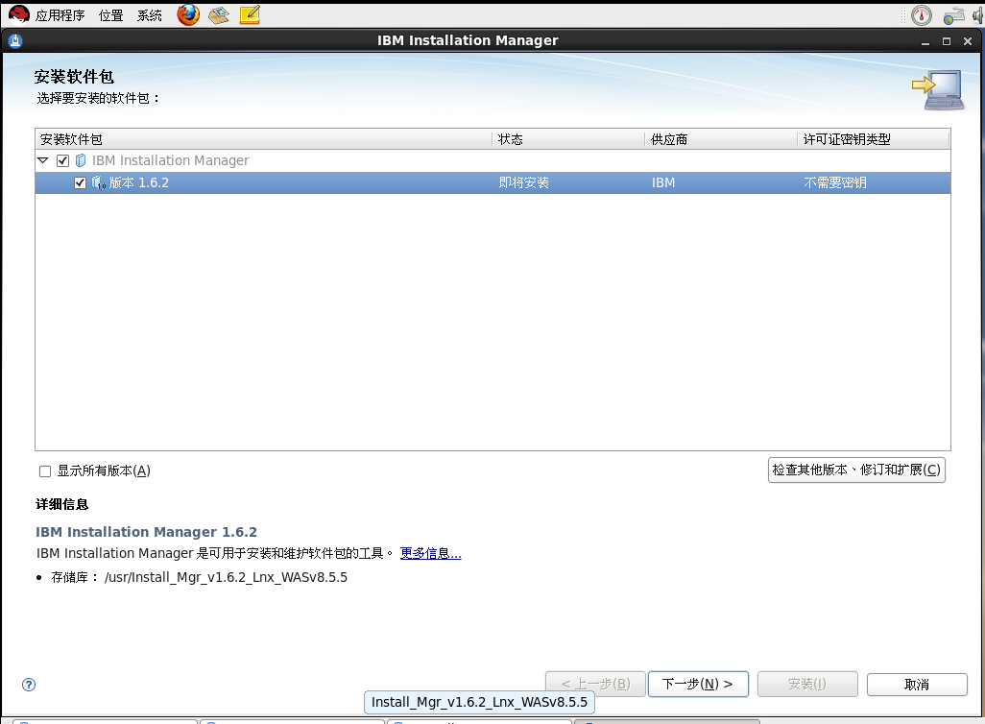Collapse the IBM Installation Manager tree node
The width and height of the screenshot is (985, 724).
pyautogui.click(x=42, y=160)
